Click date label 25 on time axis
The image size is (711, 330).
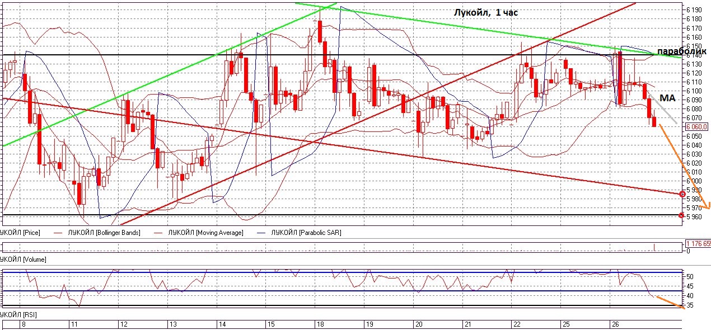pos(565,324)
